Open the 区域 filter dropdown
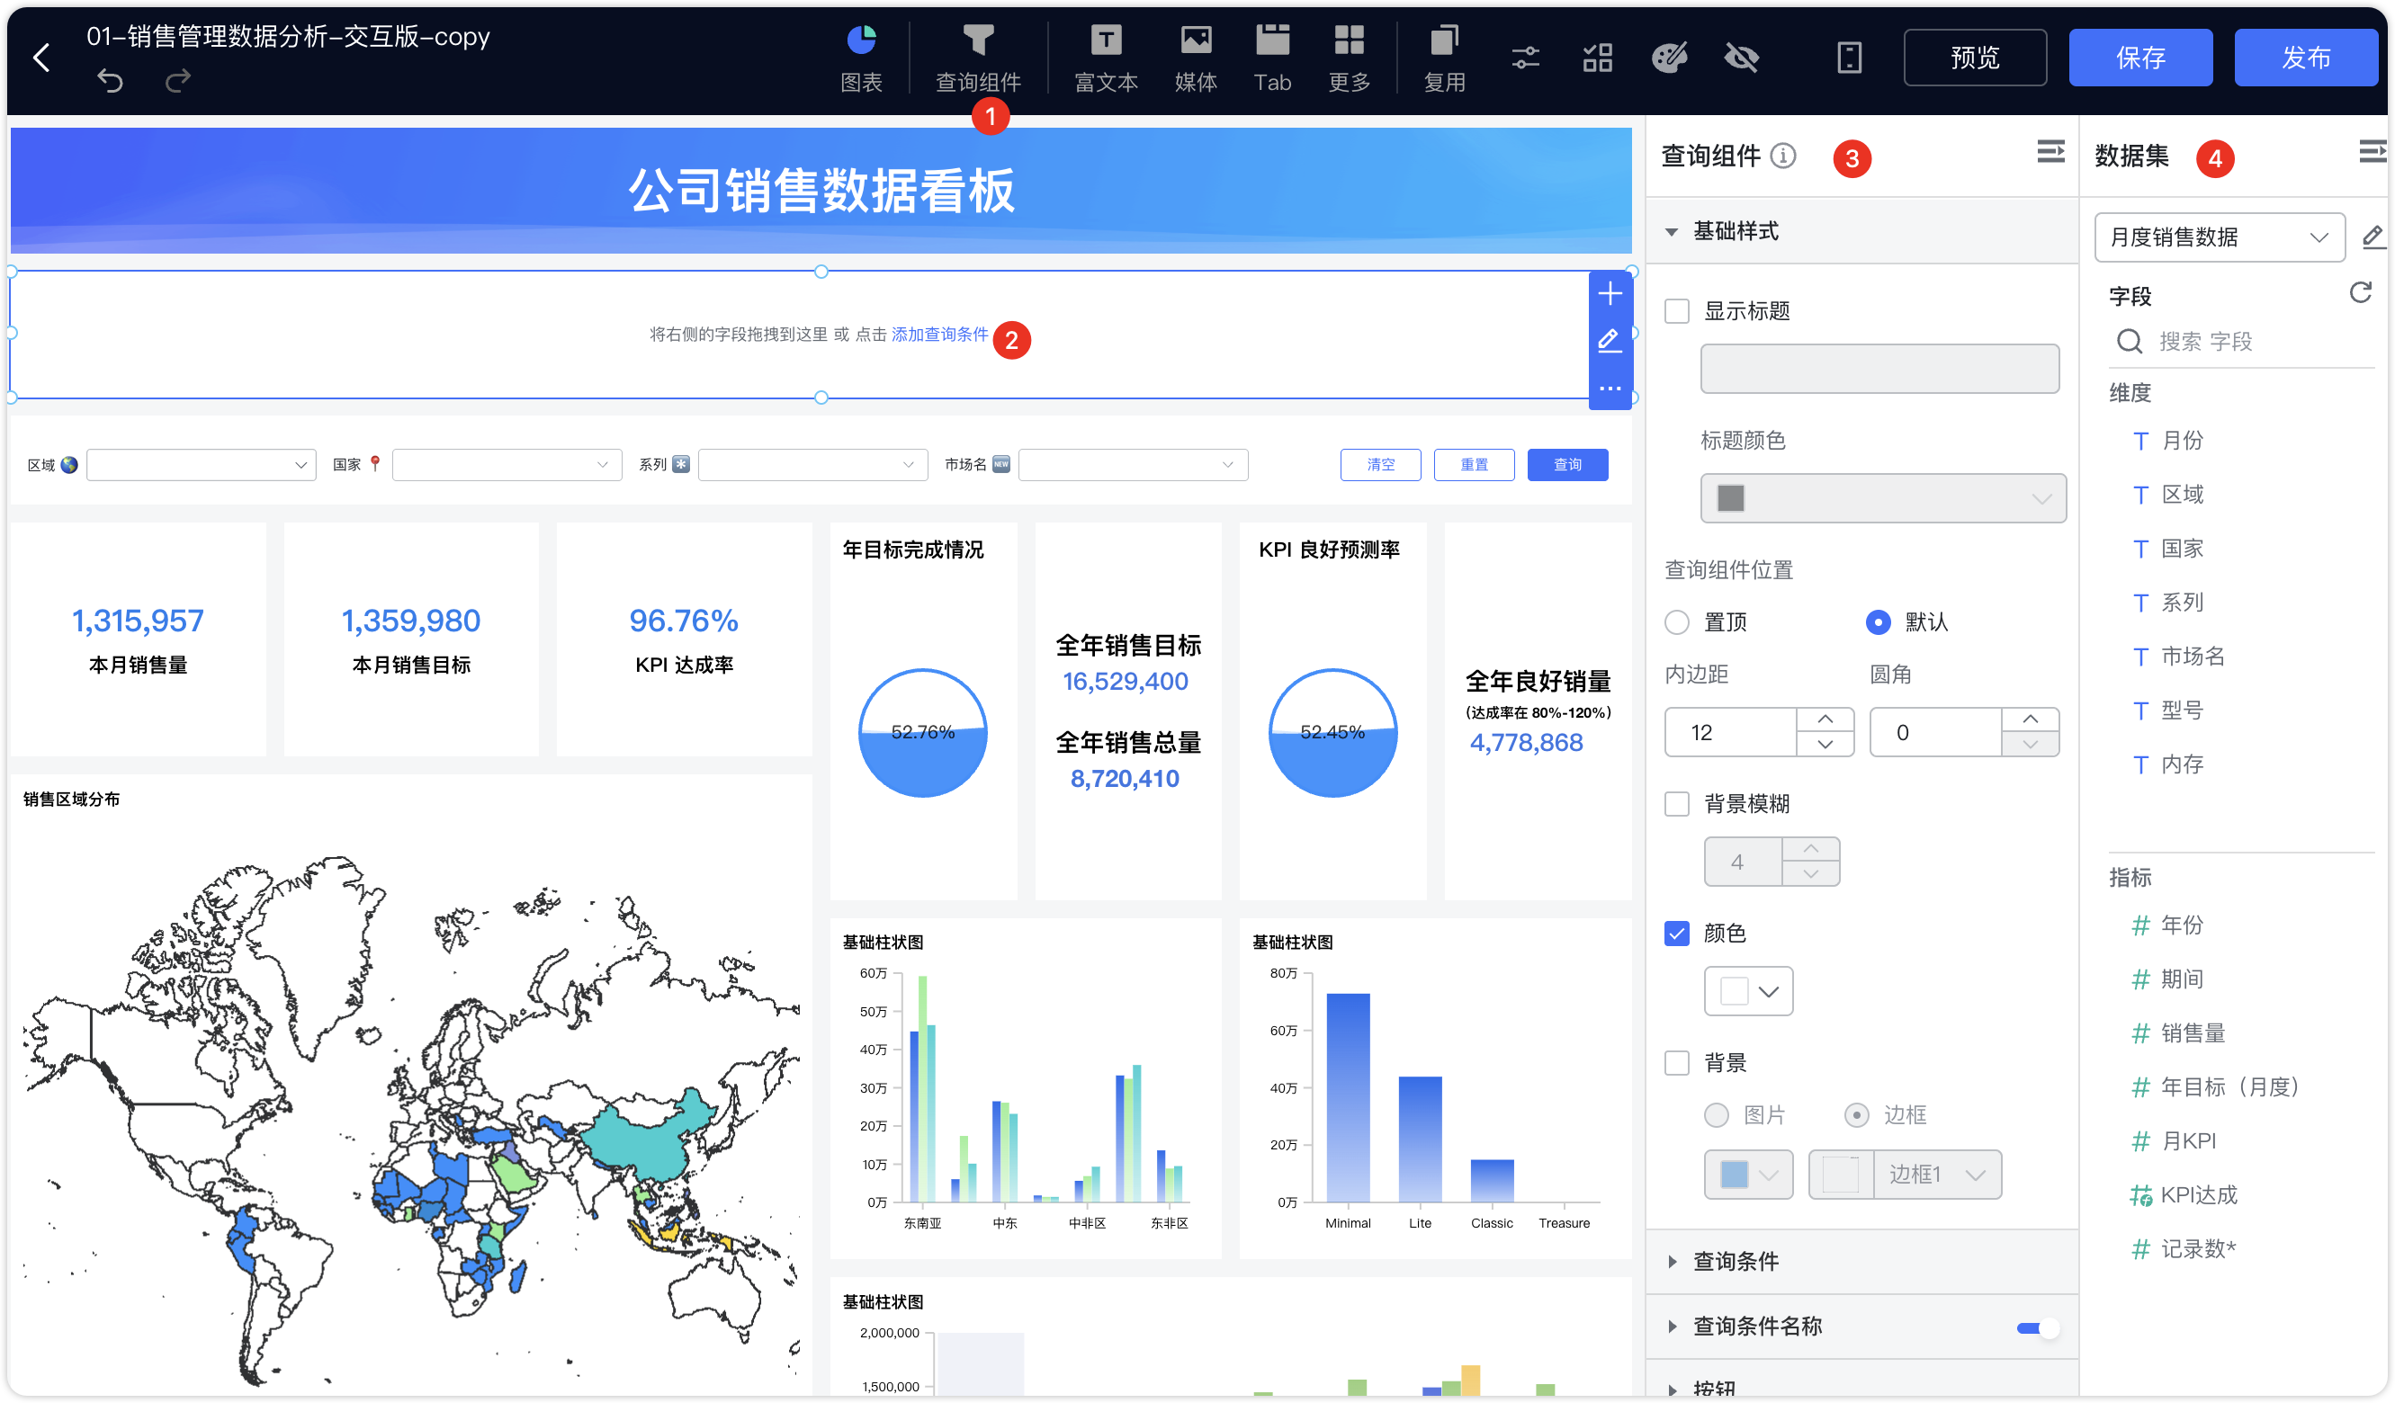The height and width of the screenshot is (1403, 2395). pos(201,464)
